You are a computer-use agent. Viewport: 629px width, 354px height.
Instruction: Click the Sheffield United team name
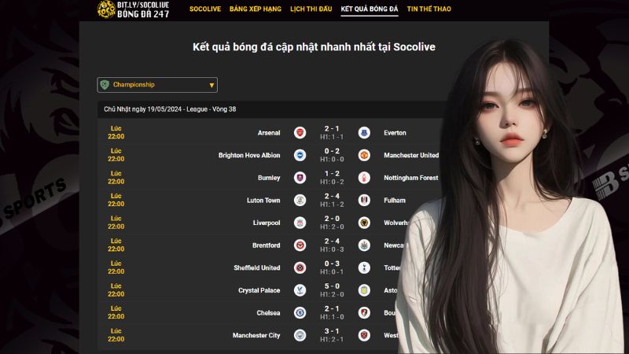point(257,267)
